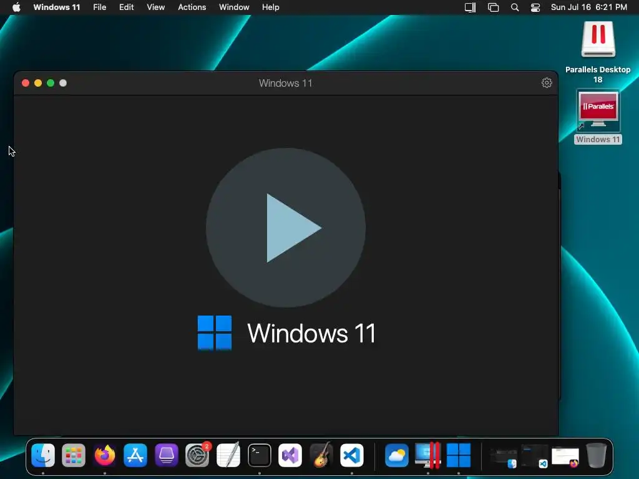Open the Window menu
This screenshot has height=479, width=639.
(234, 7)
